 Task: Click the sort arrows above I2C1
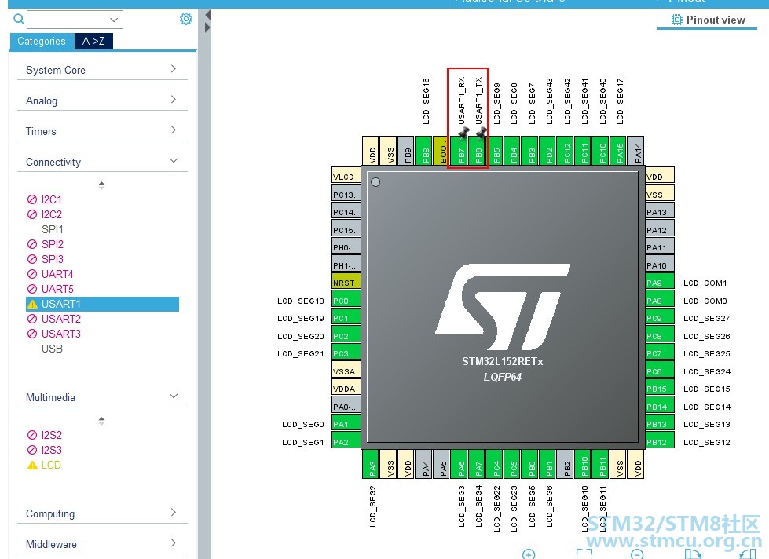point(101,185)
